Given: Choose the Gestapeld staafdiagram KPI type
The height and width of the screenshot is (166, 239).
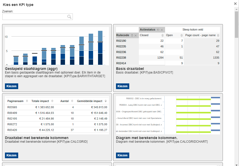Looking at the screenshot, I should coord(11,86).
